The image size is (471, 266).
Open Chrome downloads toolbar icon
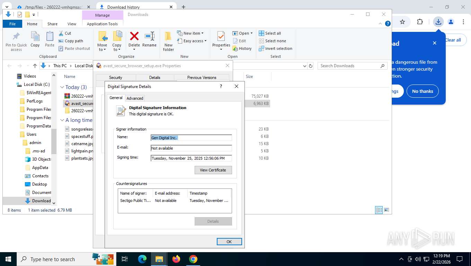tap(438, 22)
